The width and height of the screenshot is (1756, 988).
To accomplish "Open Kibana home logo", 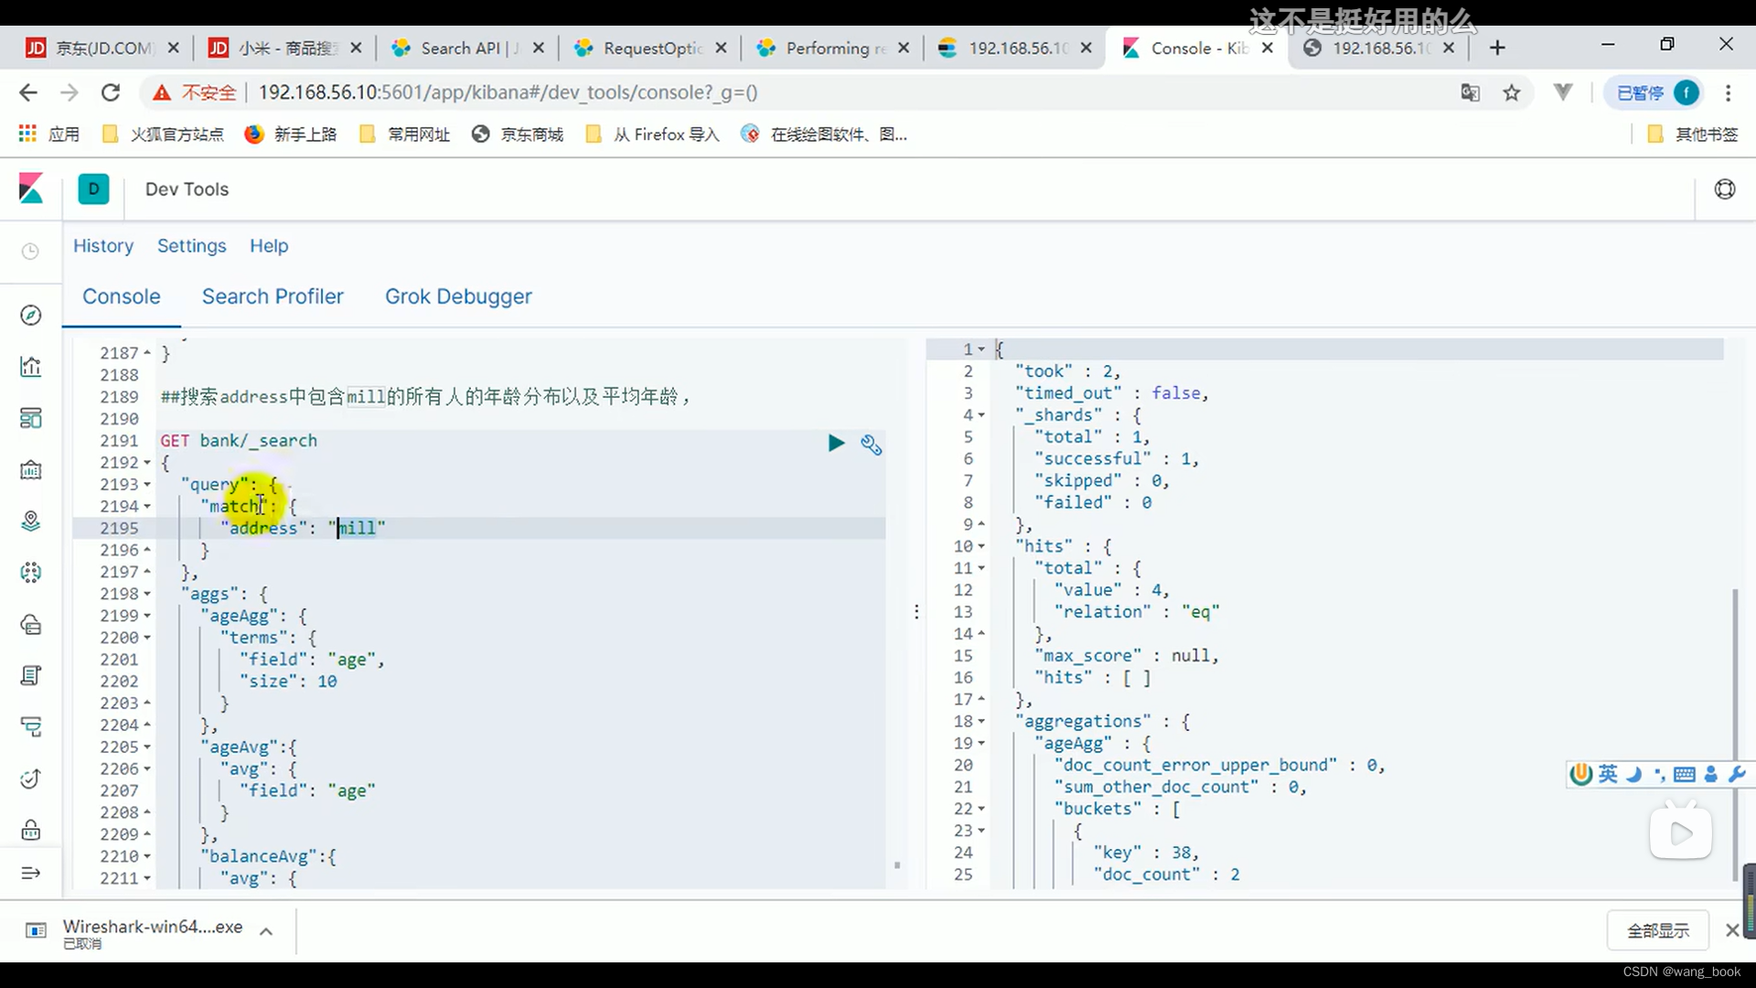I will click(x=31, y=188).
